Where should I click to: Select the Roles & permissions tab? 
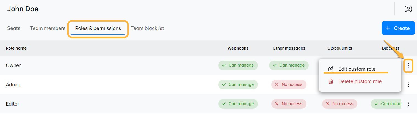[98, 28]
